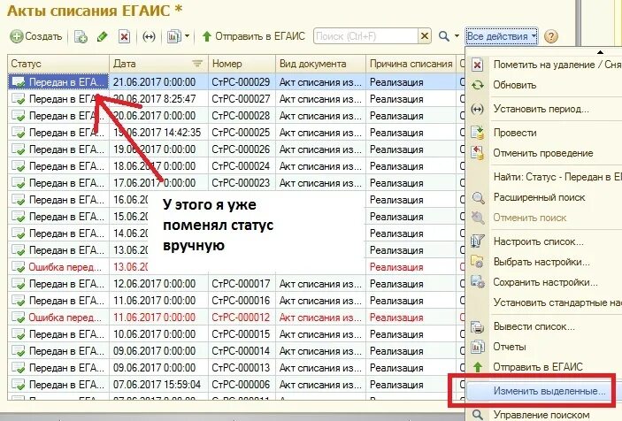622x421 pixels.
Task: Click cell СтРС-000023 in Номер column
Action: pyautogui.click(x=241, y=183)
